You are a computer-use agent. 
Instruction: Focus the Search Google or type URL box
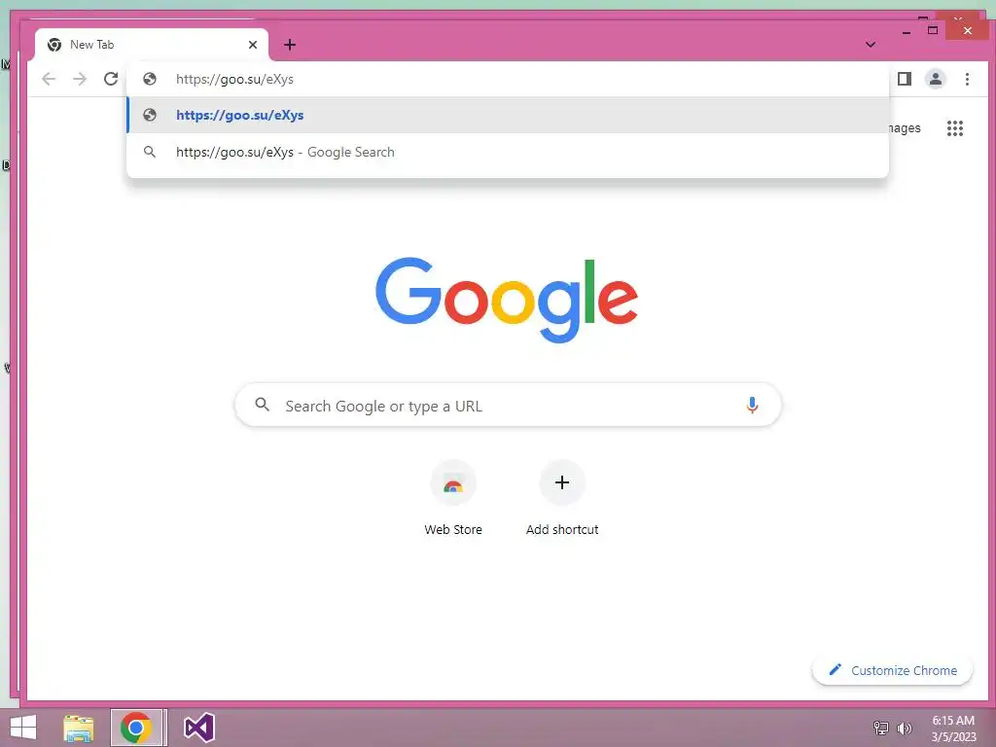click(508, 406)
